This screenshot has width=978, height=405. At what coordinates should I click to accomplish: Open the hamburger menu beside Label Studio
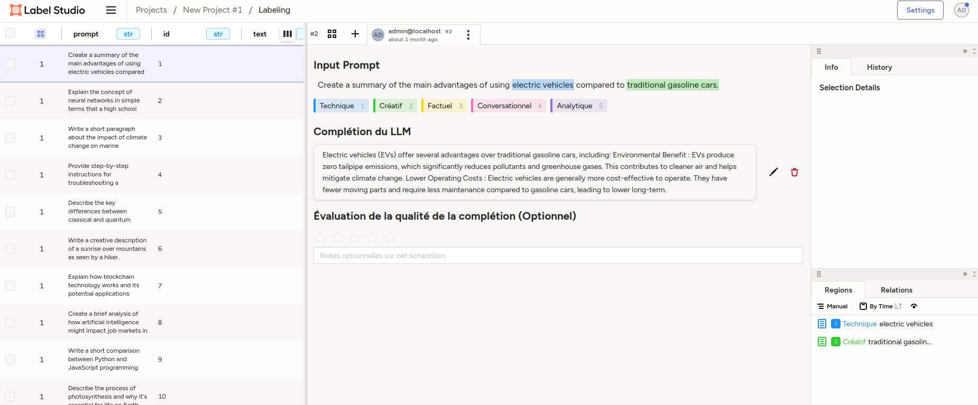click(x=111, y=10)
